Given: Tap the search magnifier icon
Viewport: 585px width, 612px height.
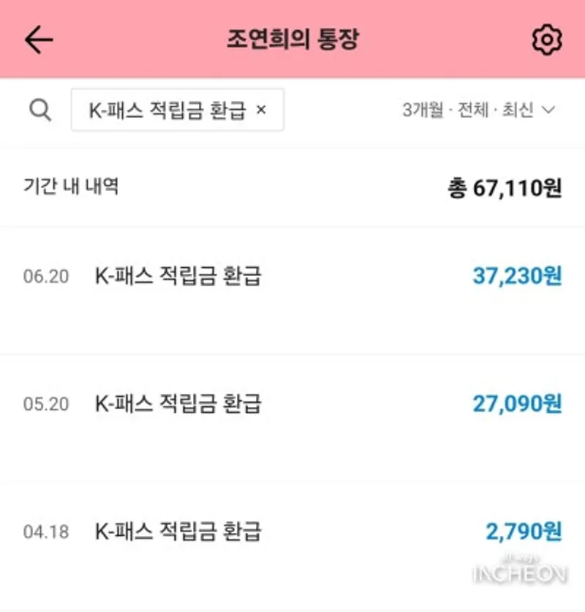Looking at the screenshot, I should coord(40,110).
